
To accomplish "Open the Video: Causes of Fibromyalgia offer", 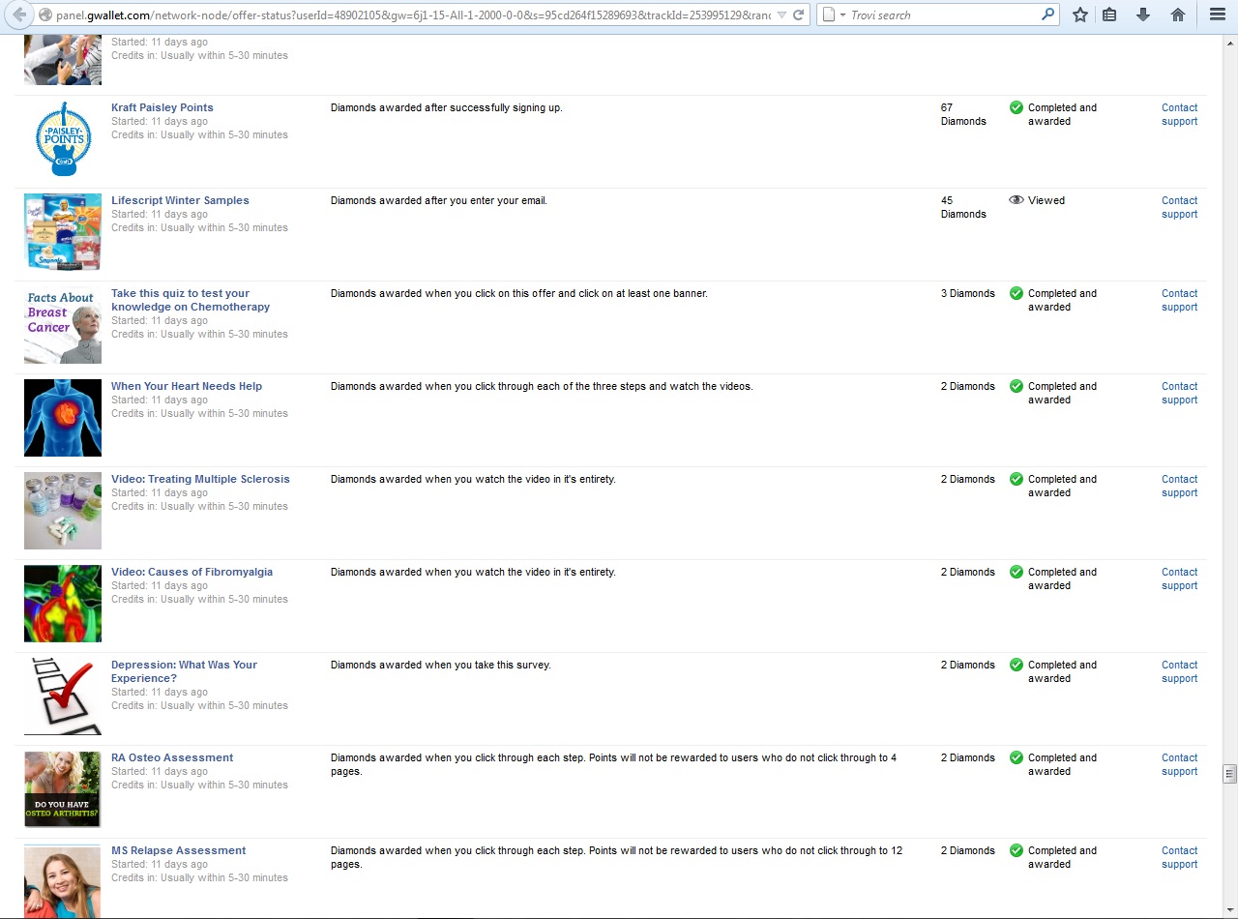I will [192, 572].
